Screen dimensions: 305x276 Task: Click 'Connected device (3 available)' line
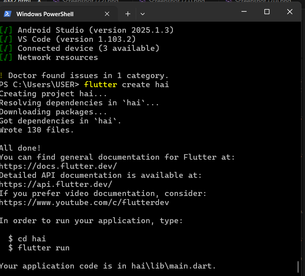point(88,48)
